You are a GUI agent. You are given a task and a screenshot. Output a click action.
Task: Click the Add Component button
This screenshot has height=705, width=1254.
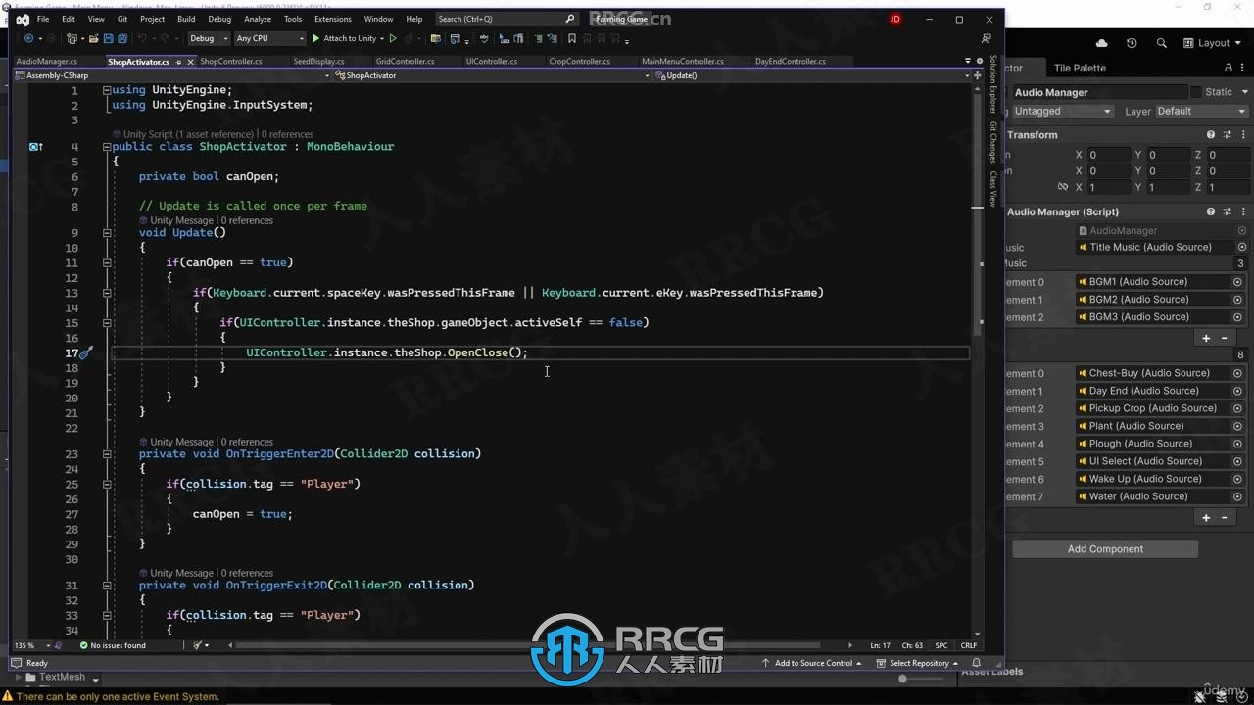[1105, 549]
